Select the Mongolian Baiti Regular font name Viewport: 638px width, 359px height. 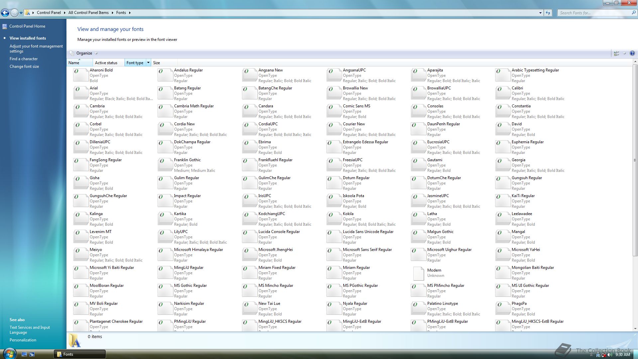(x=533, y=268)
